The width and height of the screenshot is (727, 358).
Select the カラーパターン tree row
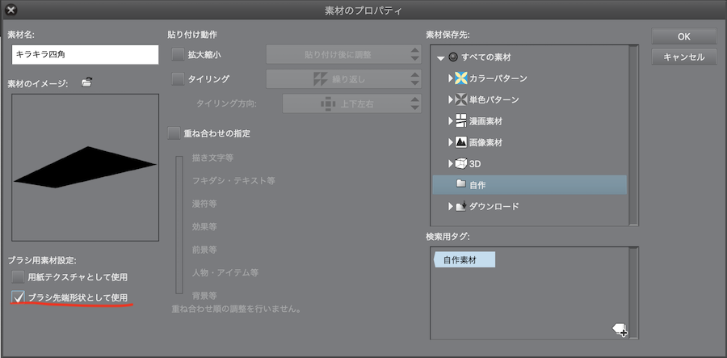(x=529, y=78)
